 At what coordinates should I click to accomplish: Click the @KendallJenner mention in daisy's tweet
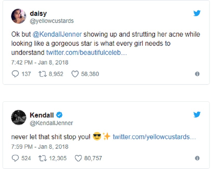tap(57, 35)
